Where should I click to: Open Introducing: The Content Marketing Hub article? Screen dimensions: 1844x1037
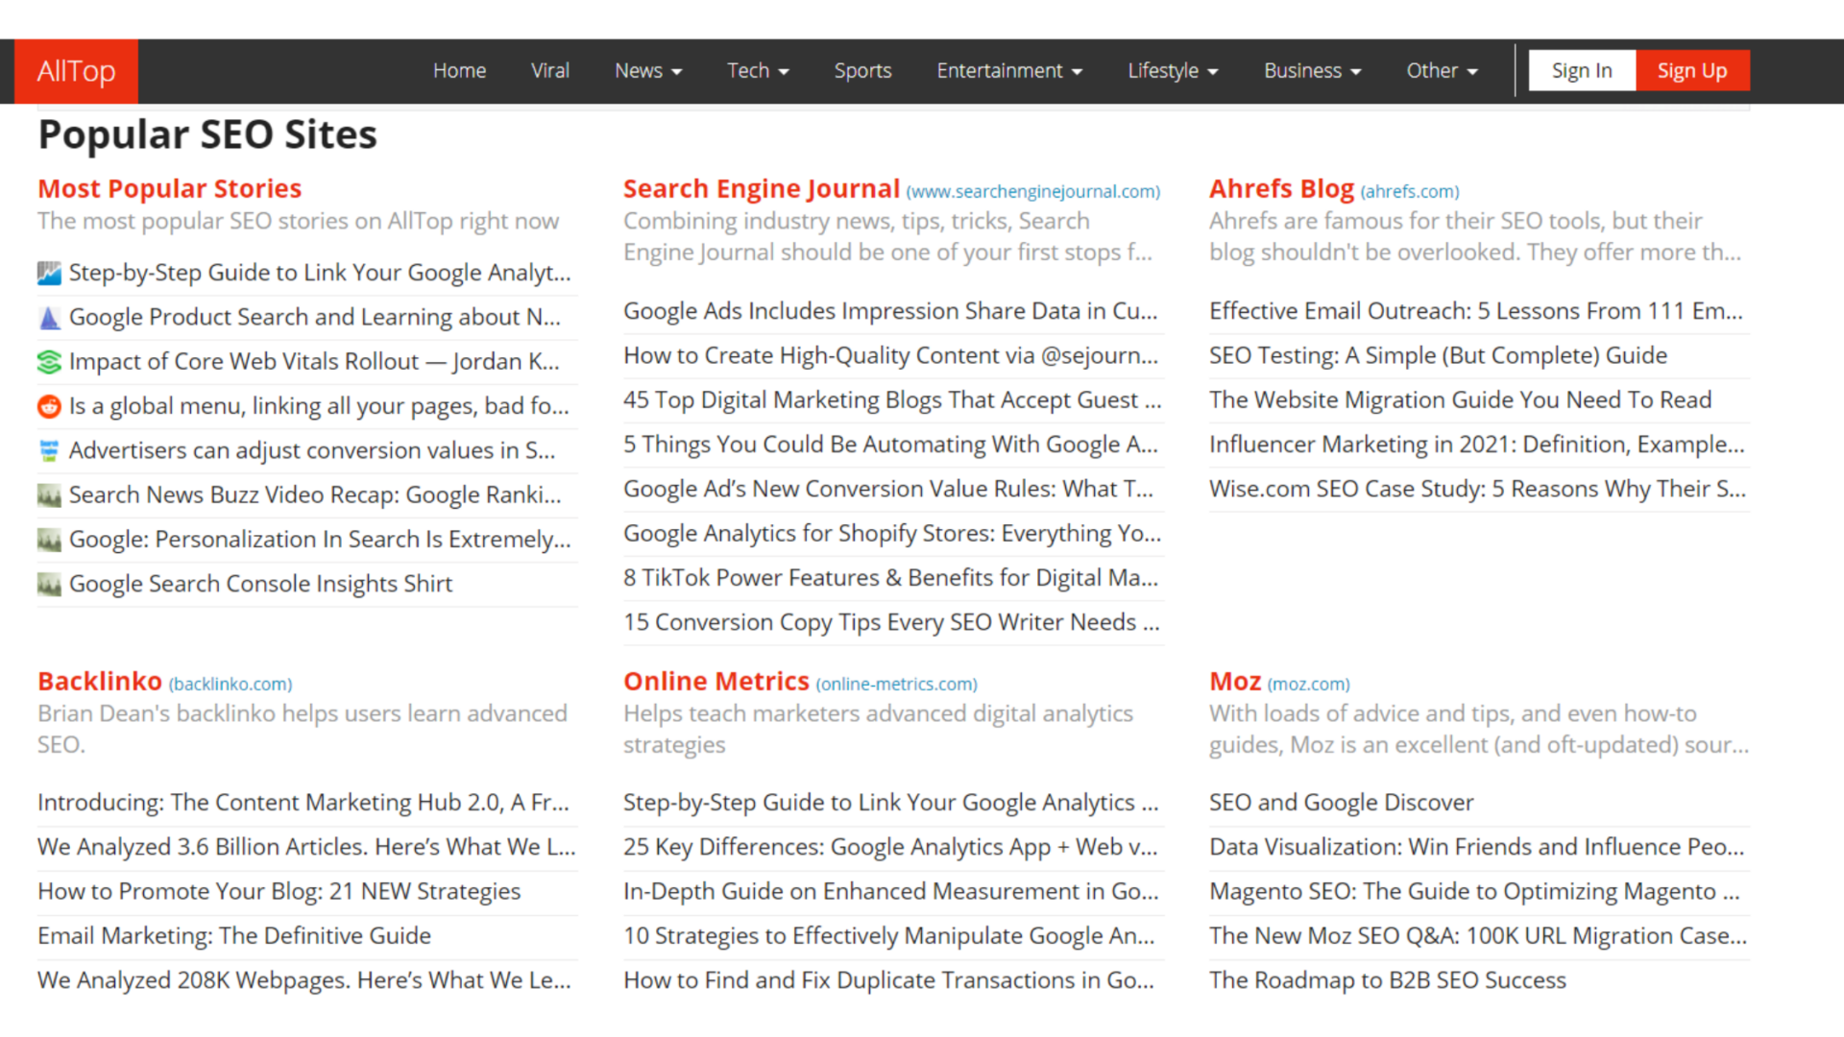(x=303, y=803)
